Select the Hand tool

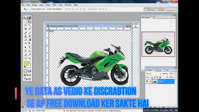(25, 58)
